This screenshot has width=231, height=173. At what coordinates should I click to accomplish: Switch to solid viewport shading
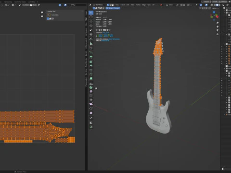pyautogui.click(x=217, y=5)
